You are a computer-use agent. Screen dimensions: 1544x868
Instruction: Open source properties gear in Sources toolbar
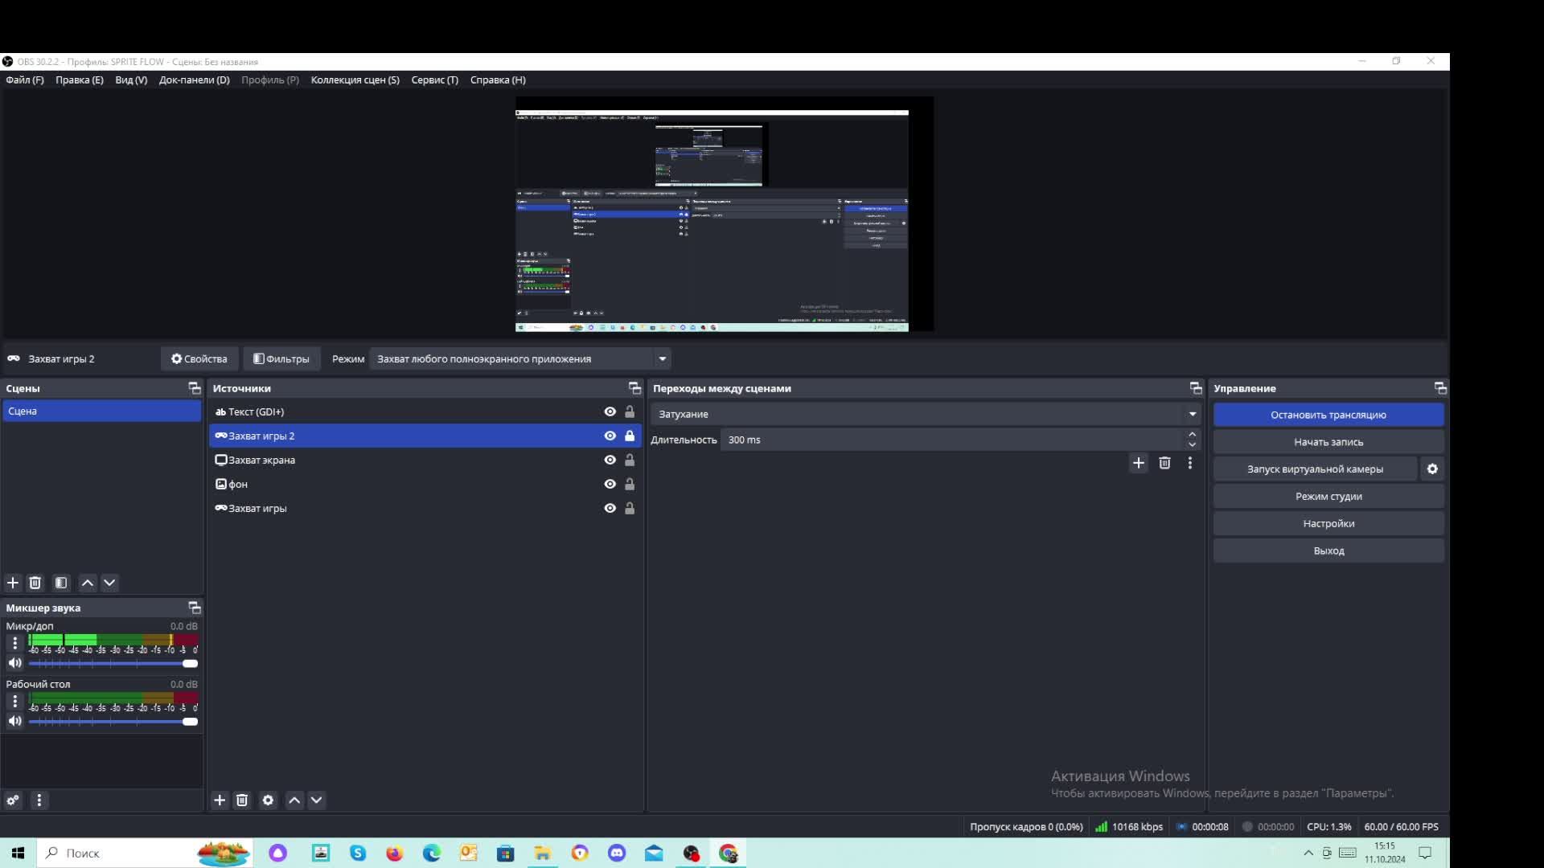coord(268,800)
